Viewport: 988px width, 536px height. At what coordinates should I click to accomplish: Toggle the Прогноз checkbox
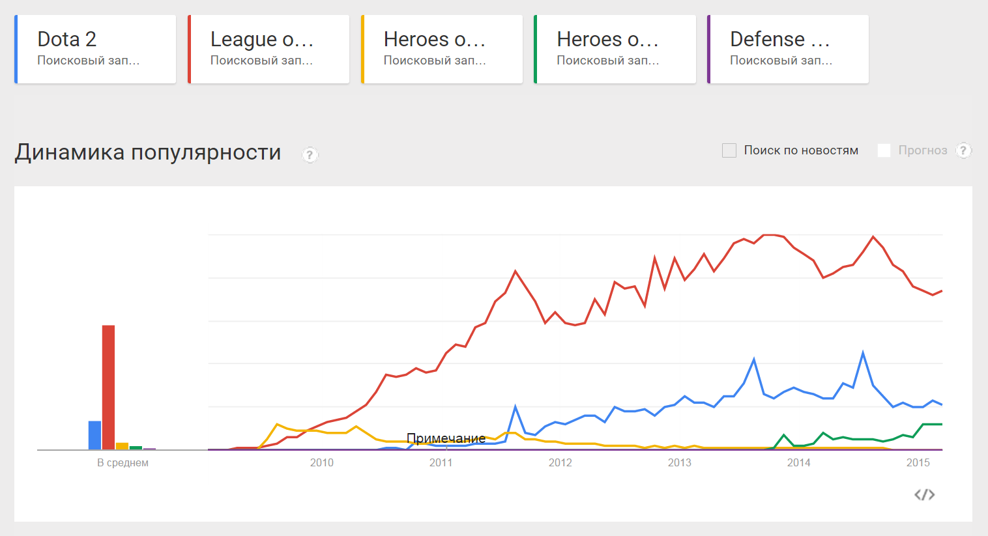[884, 150]
